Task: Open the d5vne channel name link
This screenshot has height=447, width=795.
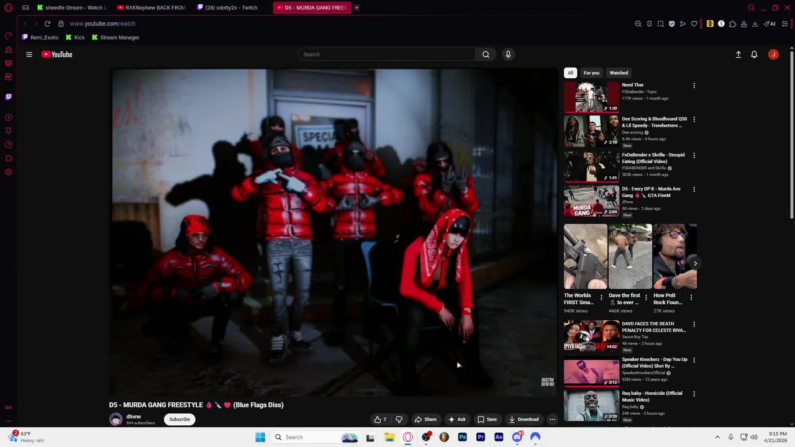Action: [x=134, y=417]
